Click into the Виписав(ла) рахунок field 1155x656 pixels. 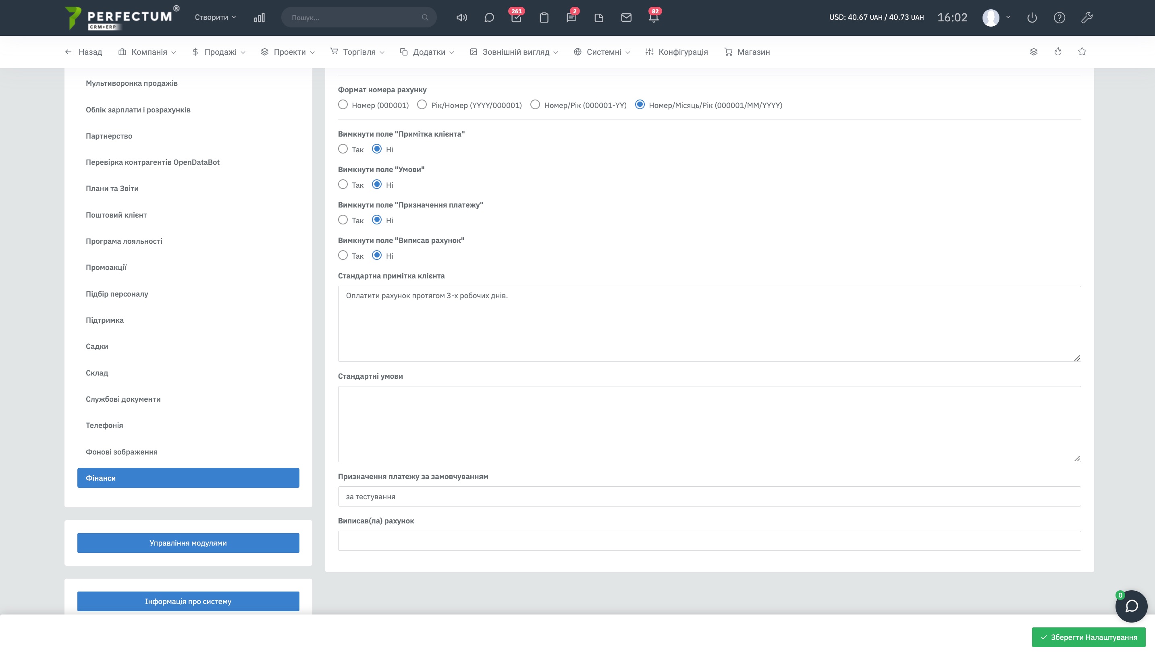tap(709, 541)
